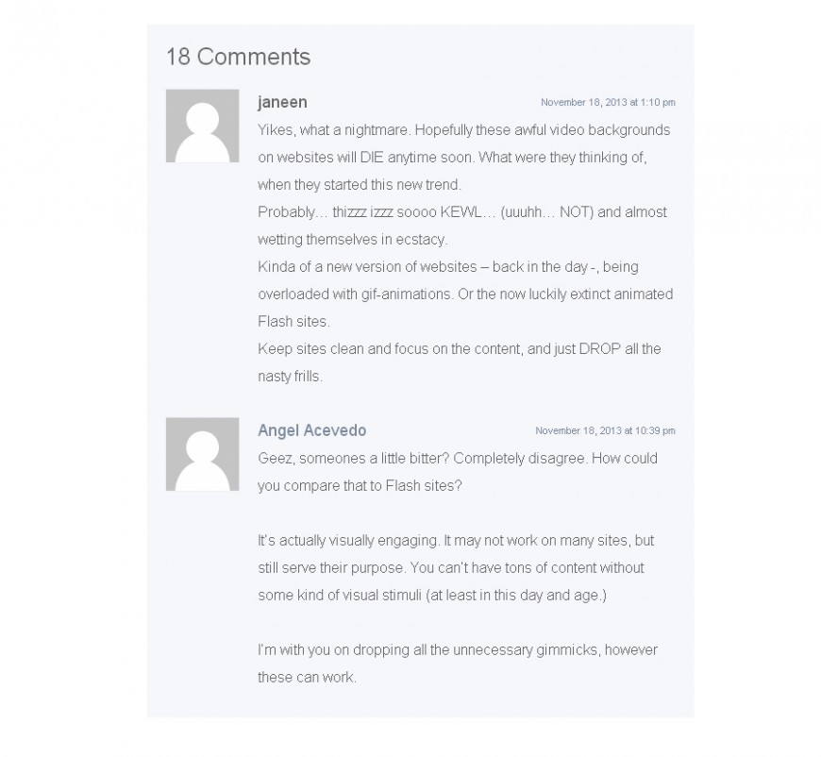Click the 18 Comments heading
Viewport: 821px width, 757px height.
point(238,57)
